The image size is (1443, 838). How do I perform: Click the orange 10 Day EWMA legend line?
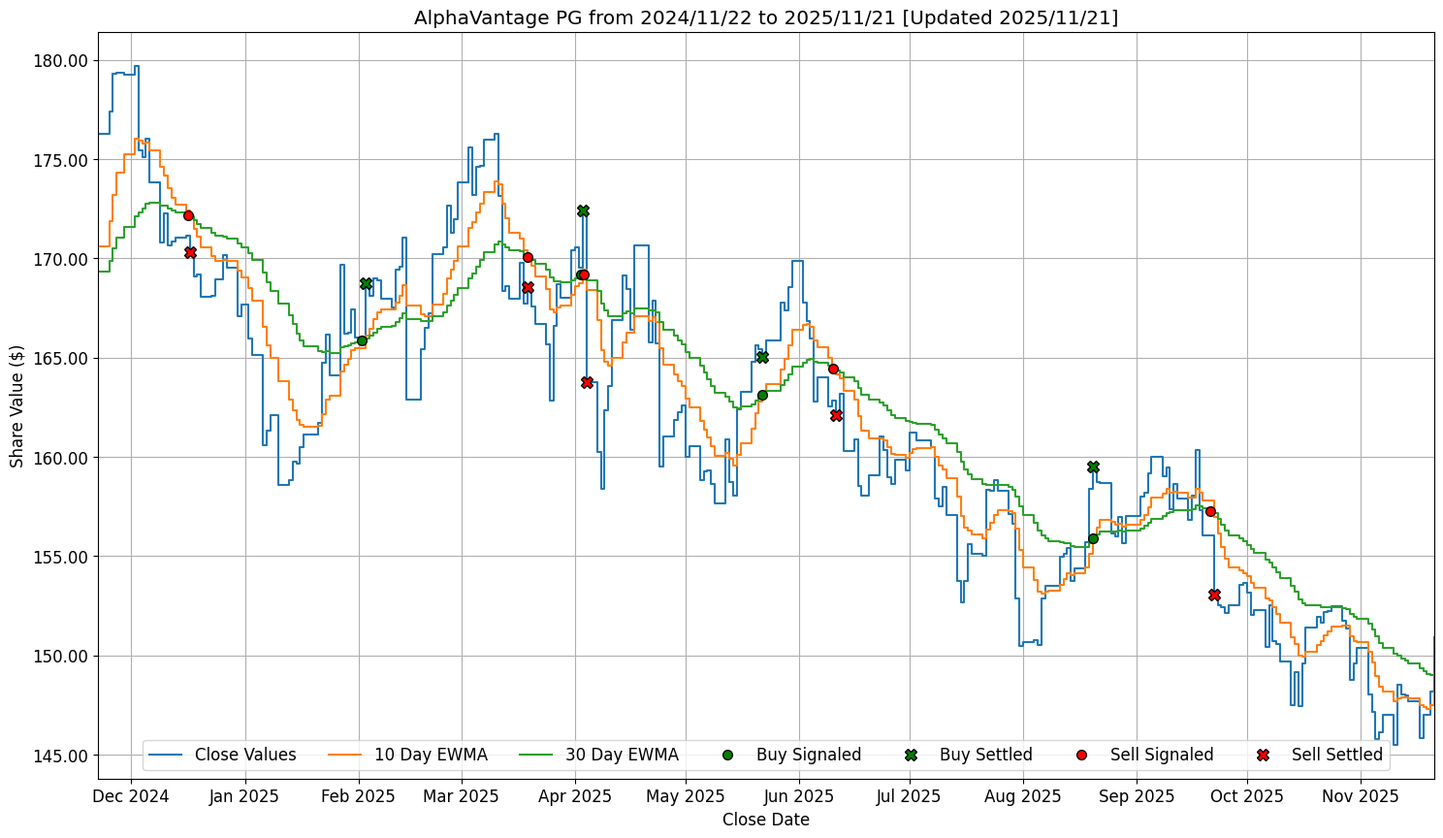point(346,755)
